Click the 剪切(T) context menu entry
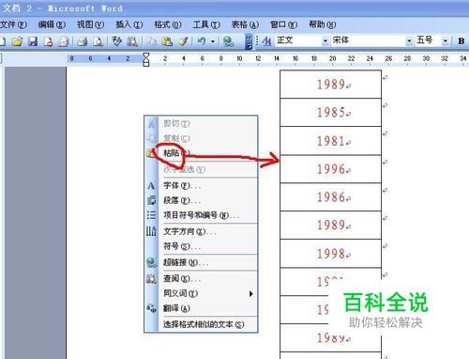Screen dimensions: 469x359 click(201, 123)
